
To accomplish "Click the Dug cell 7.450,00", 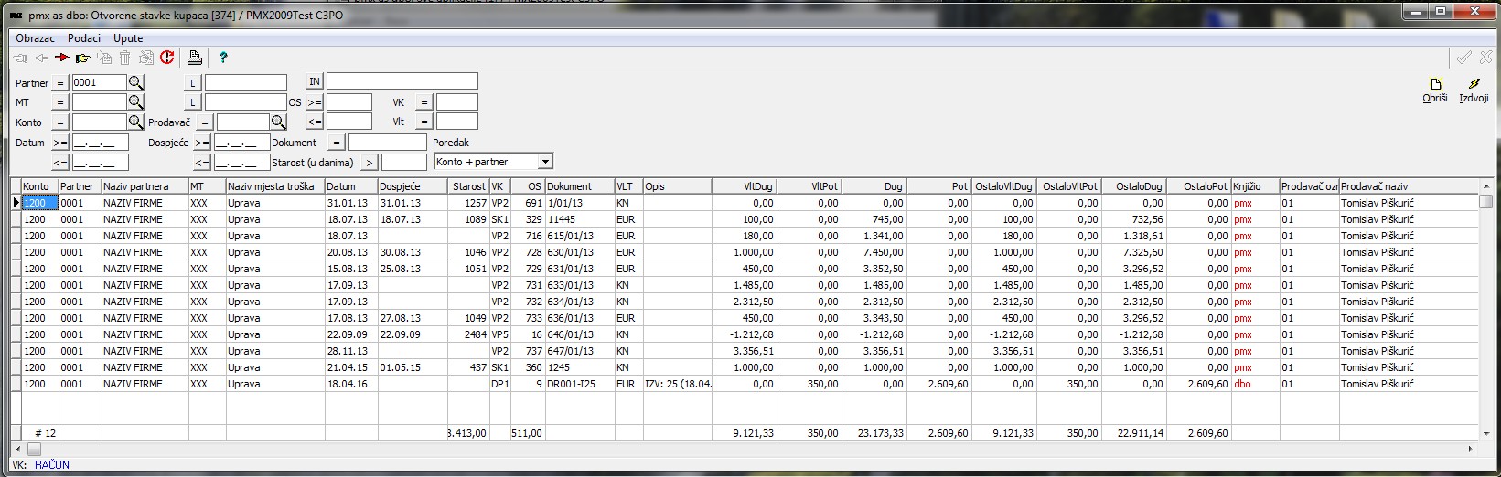I will pyautogui.click(x=874, y=252).
